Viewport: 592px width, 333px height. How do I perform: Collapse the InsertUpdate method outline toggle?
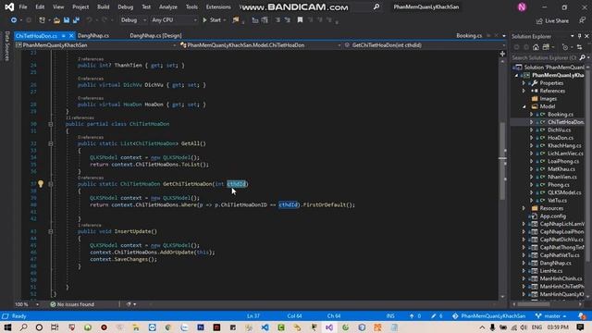click(51, 231)
